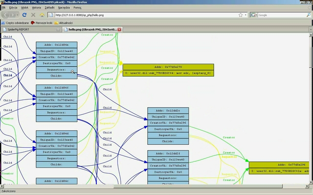Open the Narzędzia menu

click(64, 8)
